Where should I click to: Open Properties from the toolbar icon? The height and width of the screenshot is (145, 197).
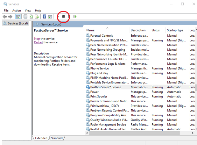(25, 17)
